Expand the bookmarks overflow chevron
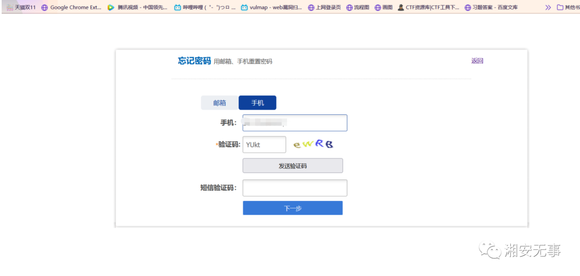The width and height of the screenshot is (580, 276). coord(548,7)
